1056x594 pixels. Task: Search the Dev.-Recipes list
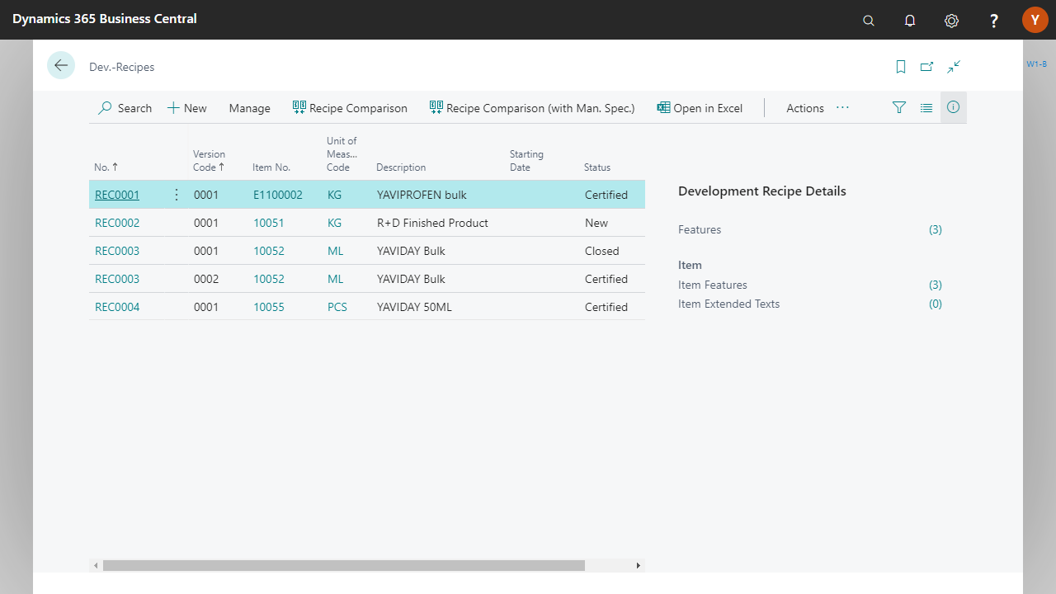tap(125, 108)
